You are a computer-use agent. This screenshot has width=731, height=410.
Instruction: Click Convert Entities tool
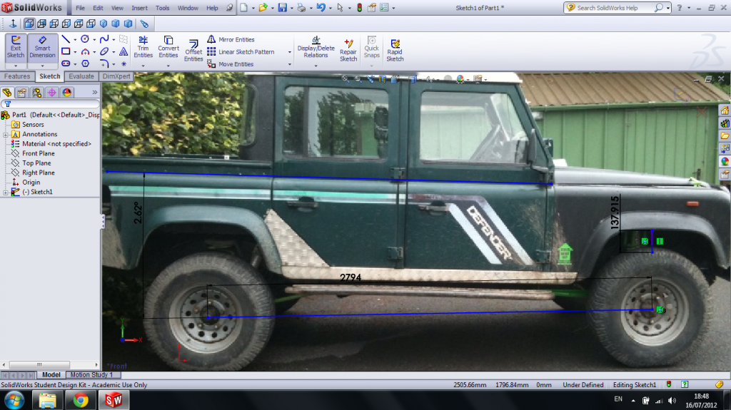pyautogui.click(x=168, y=47)
